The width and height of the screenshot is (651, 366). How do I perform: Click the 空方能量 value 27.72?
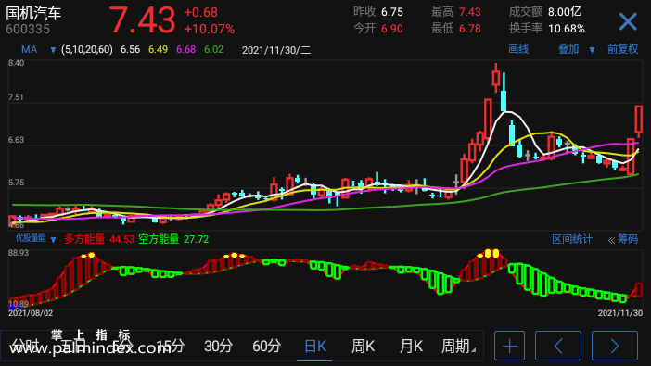pyautogui.click(x=196, y=239)
